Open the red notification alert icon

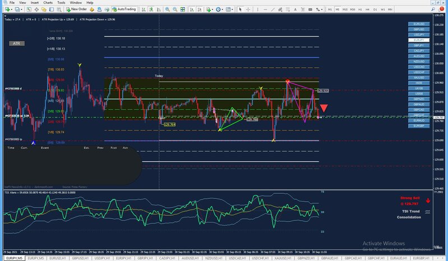click(x=441, y=9)
